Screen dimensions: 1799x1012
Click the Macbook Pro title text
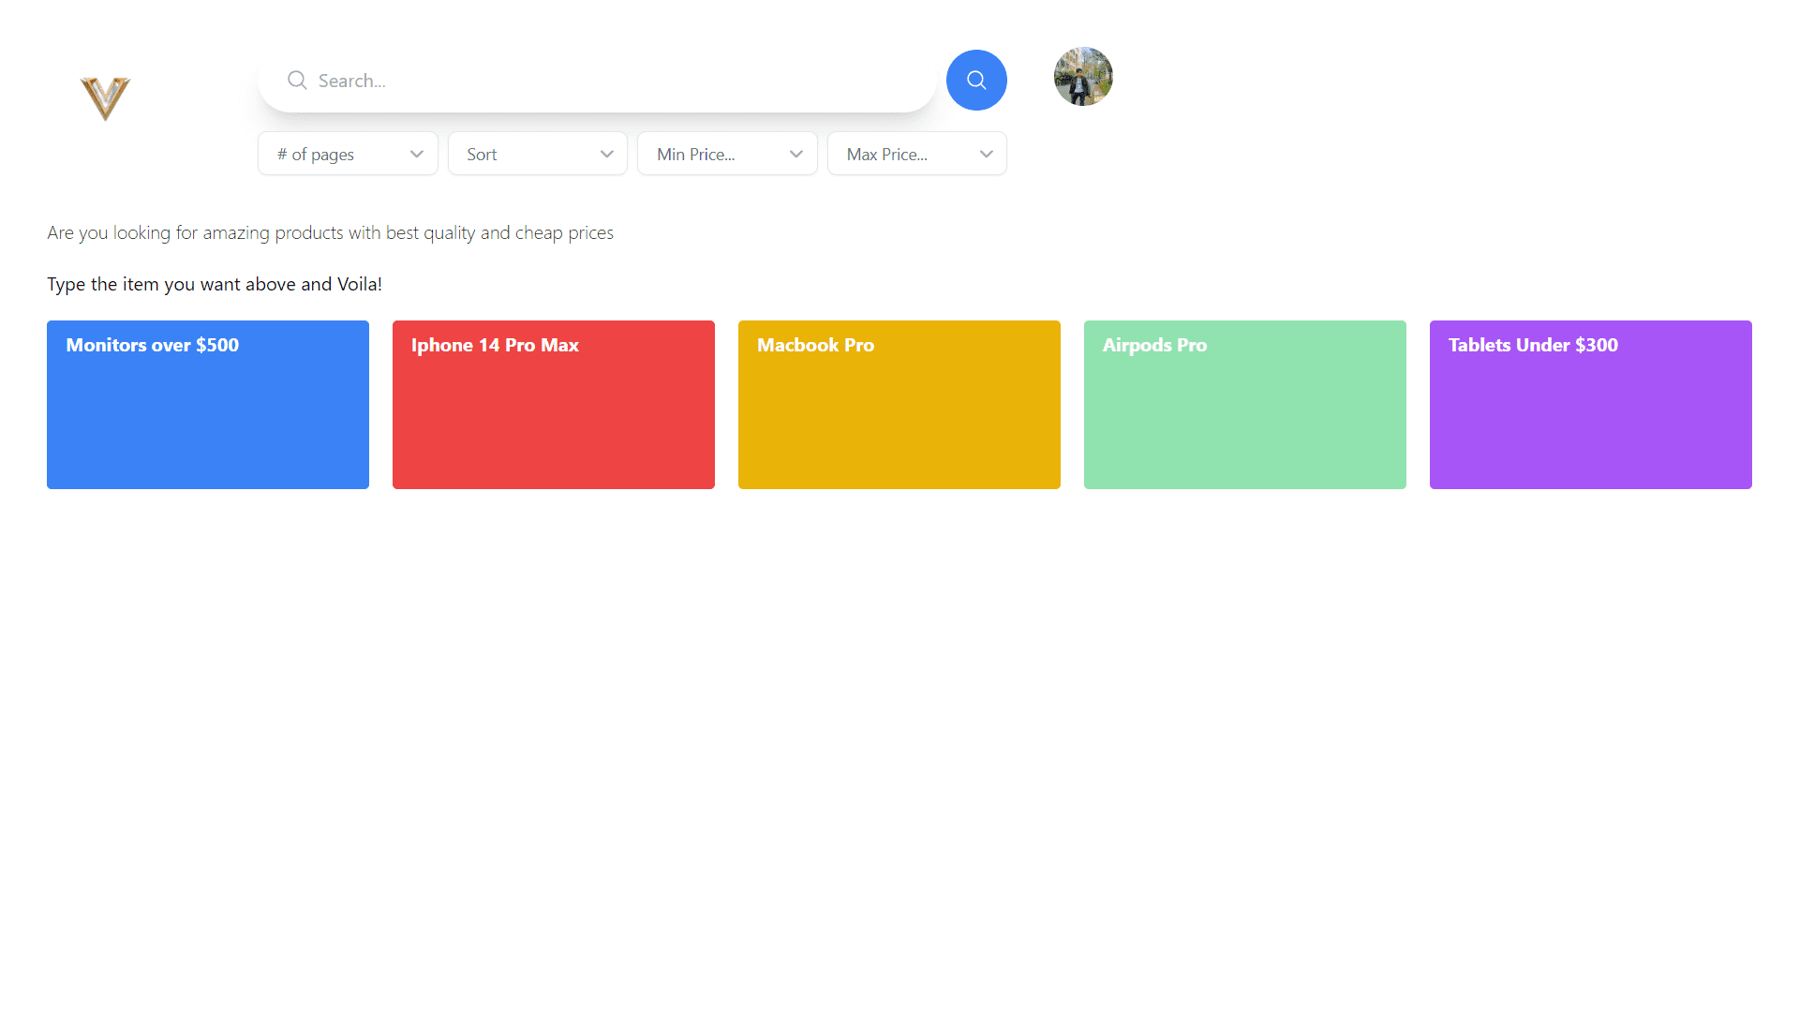tap(815, 345)
